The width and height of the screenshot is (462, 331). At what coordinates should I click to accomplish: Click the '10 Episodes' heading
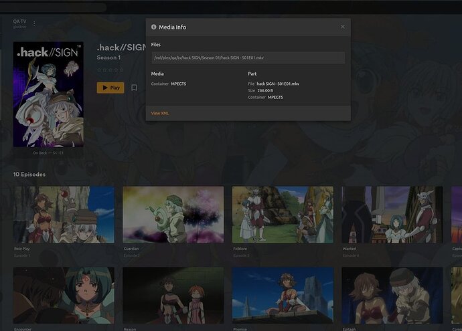coord(29,175)
